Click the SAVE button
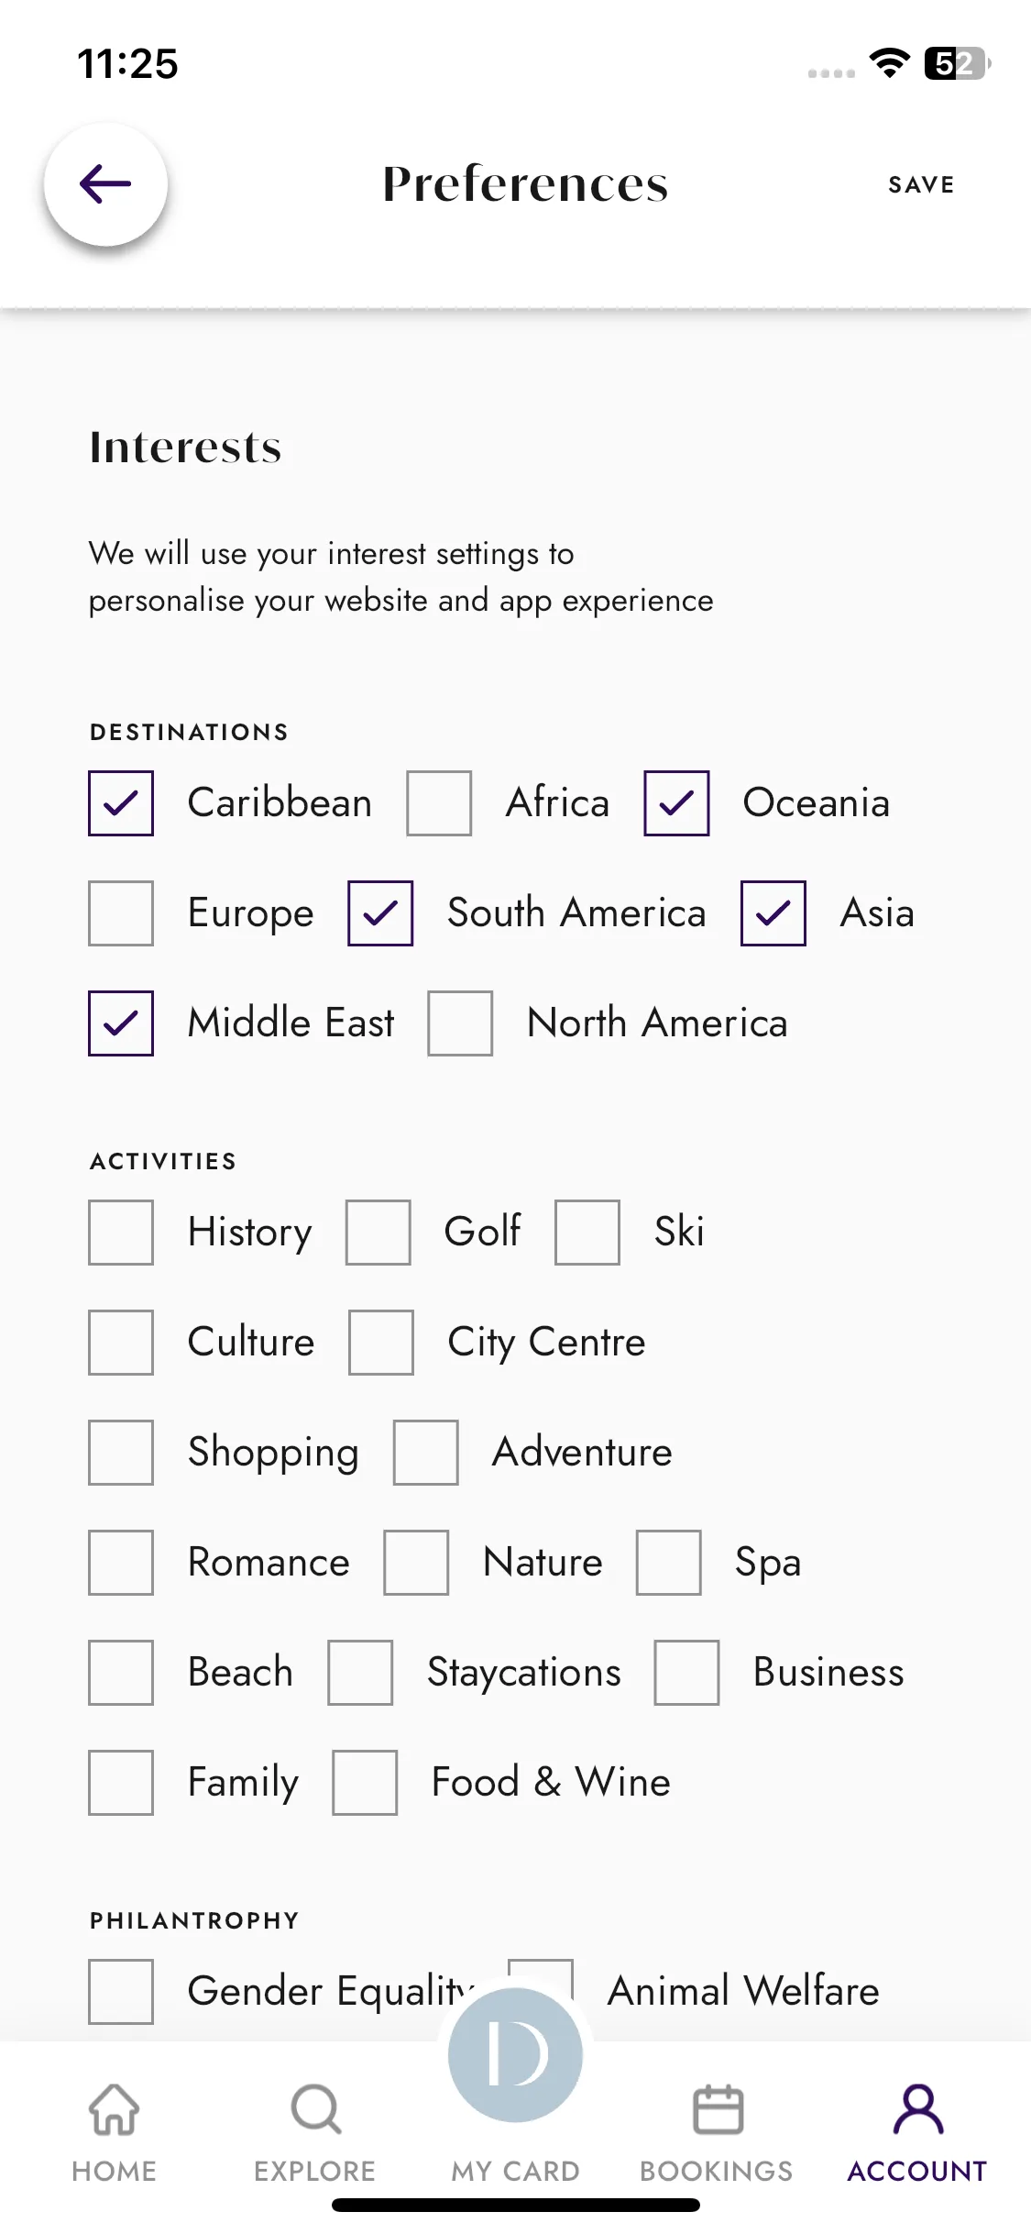This screenshot has height=2234, width=1031. [x=921, y=184]
